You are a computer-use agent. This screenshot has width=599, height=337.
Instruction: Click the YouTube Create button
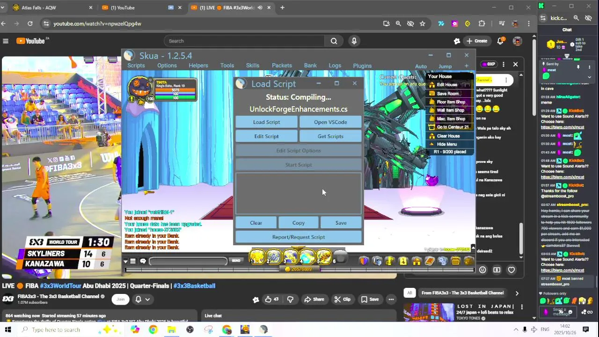(476, 41)
